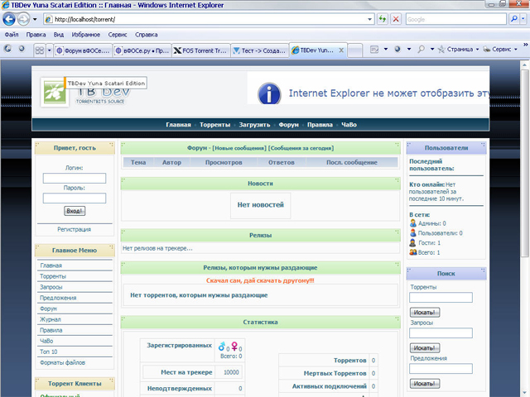Click the Print icon in command bar
530x397 pixels.
422,50
